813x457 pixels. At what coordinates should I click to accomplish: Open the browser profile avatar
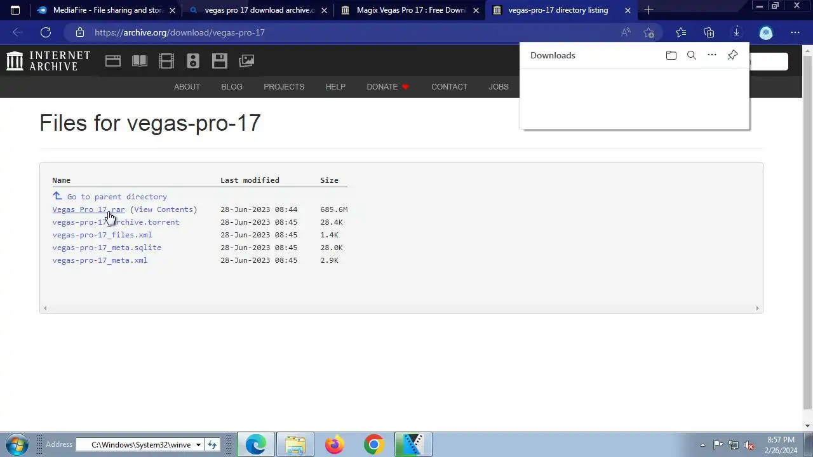[766, 32]
